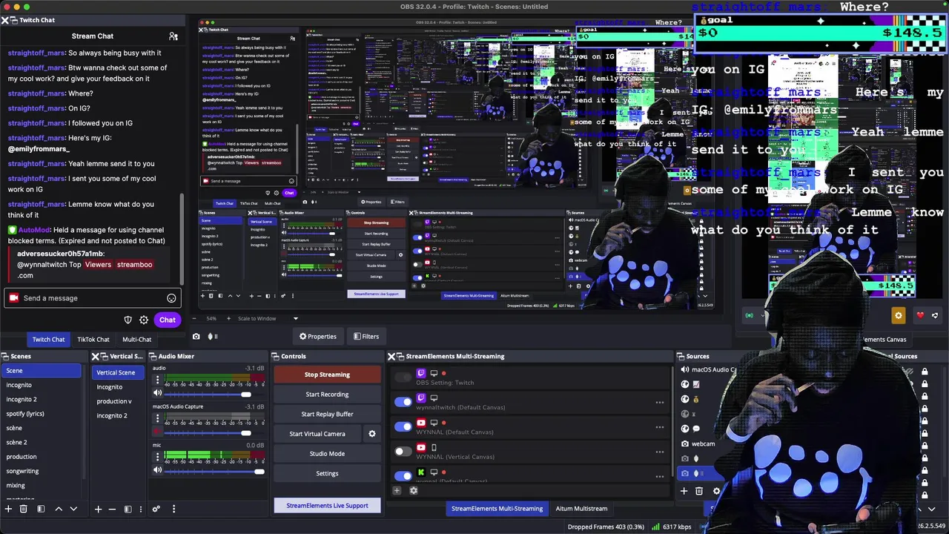
Task: Switch to the Twitch Chat tab
Action: pyautogui.click(x=48, y=340)
